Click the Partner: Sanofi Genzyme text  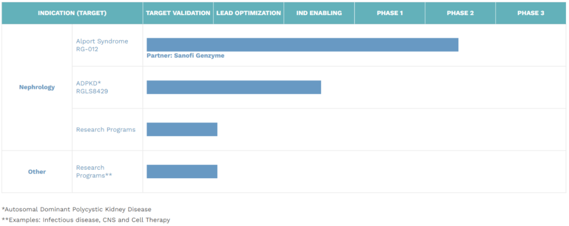point(185,56)
